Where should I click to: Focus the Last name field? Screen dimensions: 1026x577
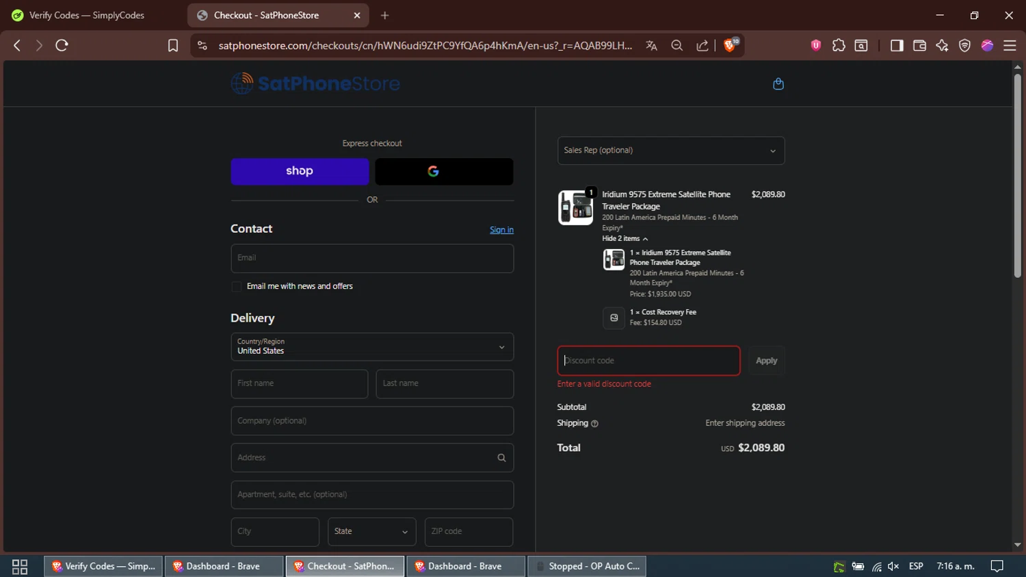pyautogui.click(x=445, y=384)
